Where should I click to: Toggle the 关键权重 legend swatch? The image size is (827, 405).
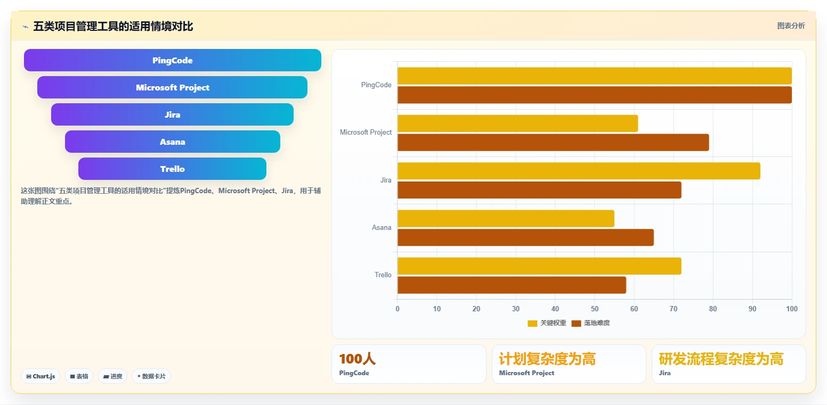(x=532, y=323)
